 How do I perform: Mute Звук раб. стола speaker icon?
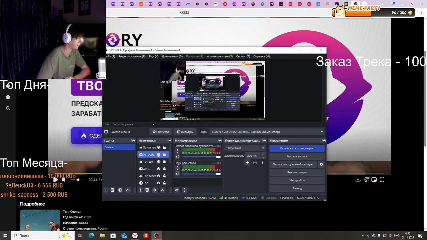point(177,174)
